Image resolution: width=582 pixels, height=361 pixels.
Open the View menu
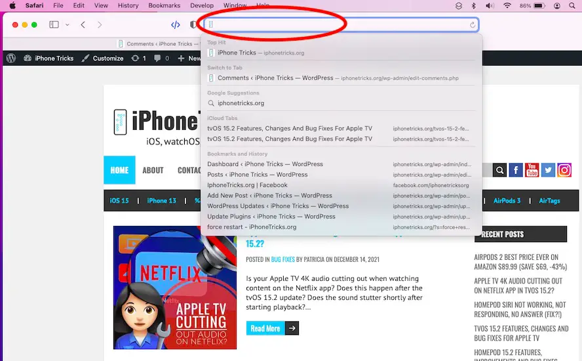click(101, 5)
